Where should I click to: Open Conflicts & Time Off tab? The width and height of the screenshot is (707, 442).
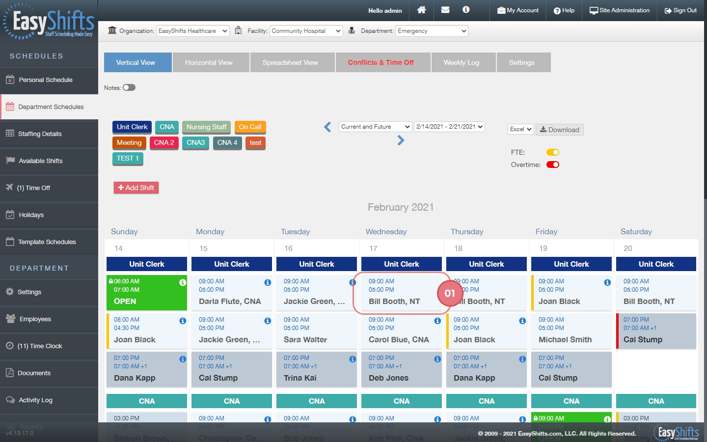pos(383,62)
